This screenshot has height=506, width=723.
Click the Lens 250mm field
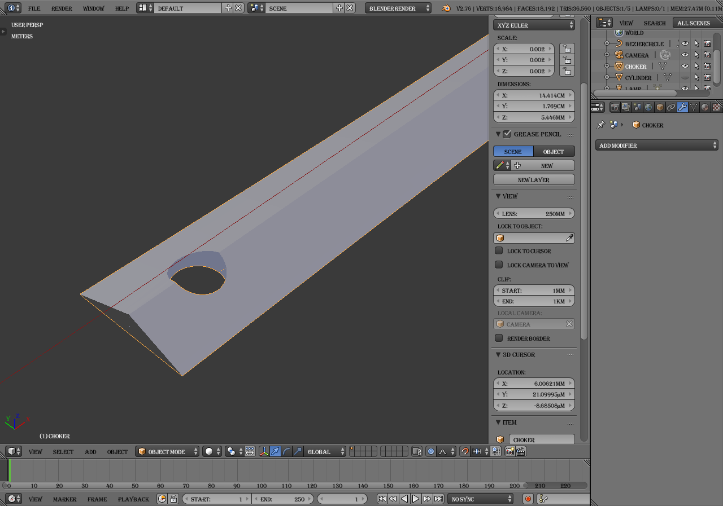(x=534, y=213)
